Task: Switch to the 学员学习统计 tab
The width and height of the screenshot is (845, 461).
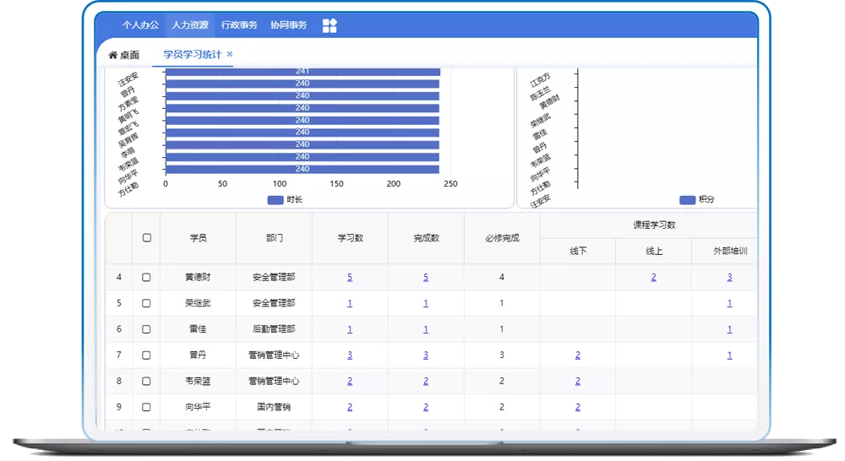Action: coord(193,54)
